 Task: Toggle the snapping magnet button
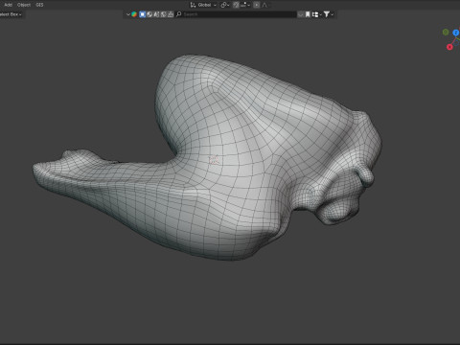(236, 5)
